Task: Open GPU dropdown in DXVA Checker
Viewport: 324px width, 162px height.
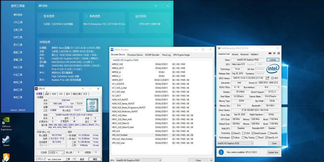Action: (x=139, y=160)
